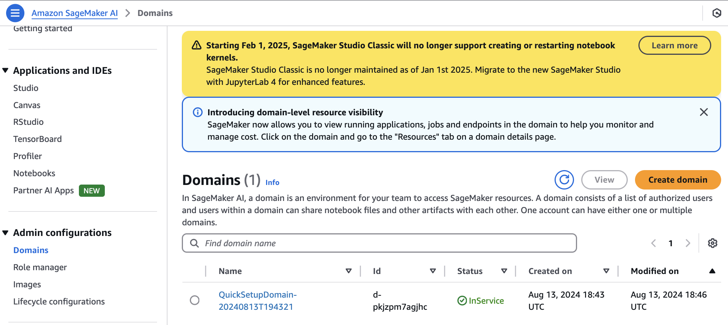Click domain Id d-pkjzpm7agjhc
728x325 pixels.
coord(400,301)
